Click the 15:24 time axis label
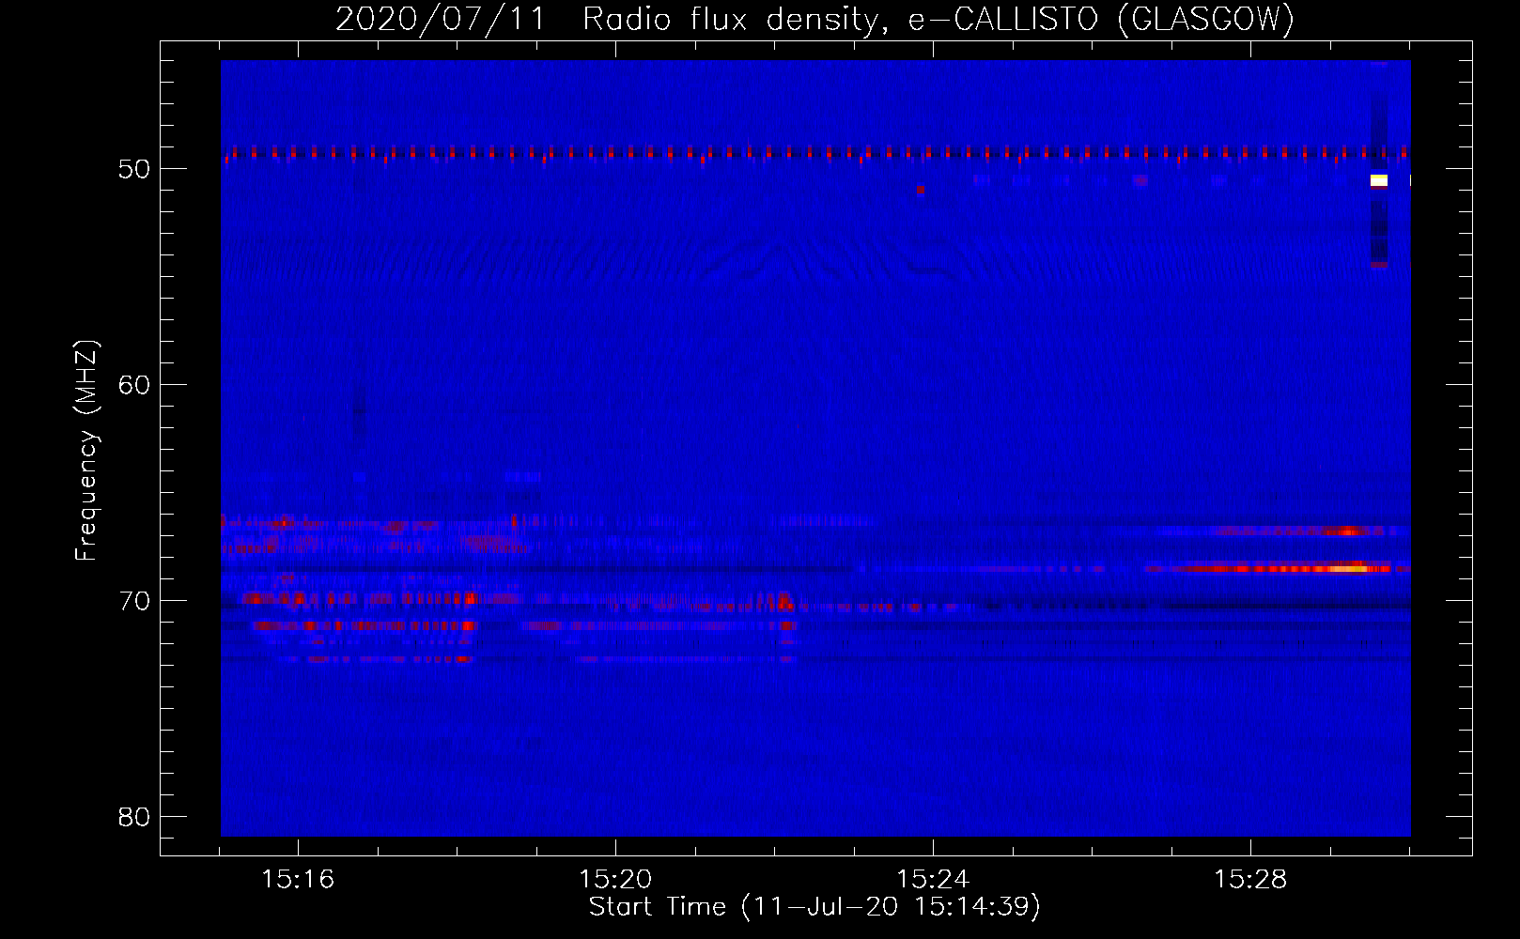The image size is (1520, 939). 933,880
